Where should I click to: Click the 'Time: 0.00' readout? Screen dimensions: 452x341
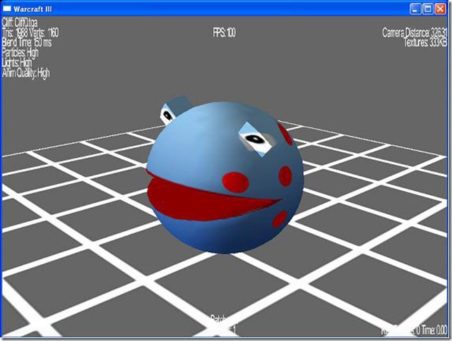[x=434, y=330]
